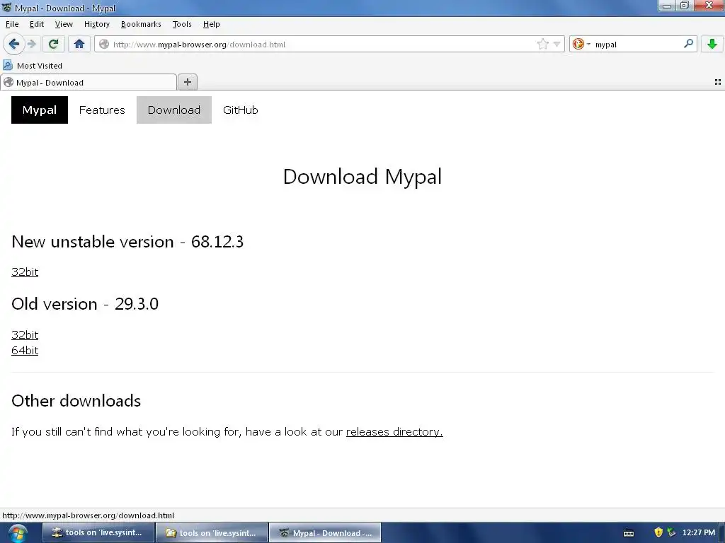Open the home page via house icon
This screenshot has height=543, width=725.
pos(79,45)
